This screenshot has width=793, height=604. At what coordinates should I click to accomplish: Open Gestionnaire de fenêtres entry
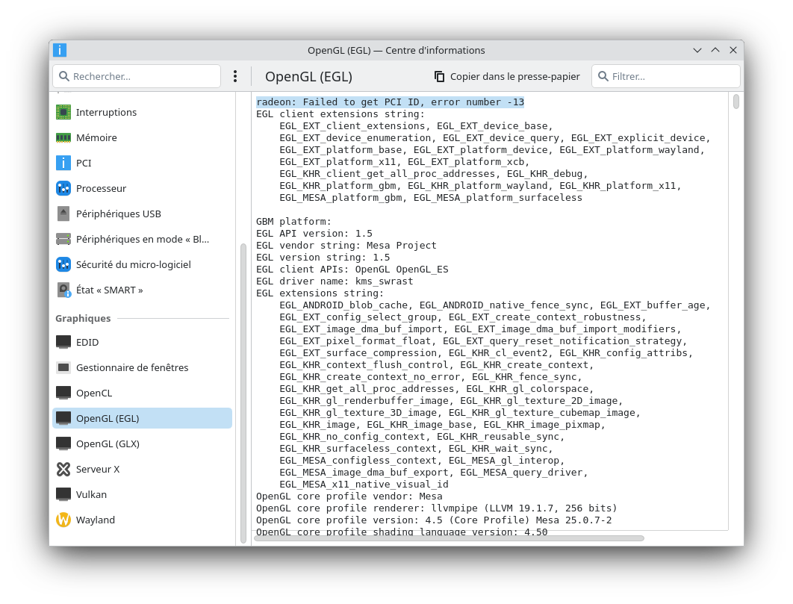131,367
